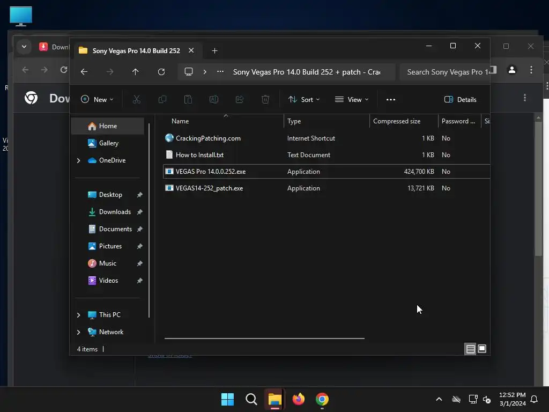Screen dimensions: 549x412
Task: Click pin icon next to Music
Action: coord(140,263)
